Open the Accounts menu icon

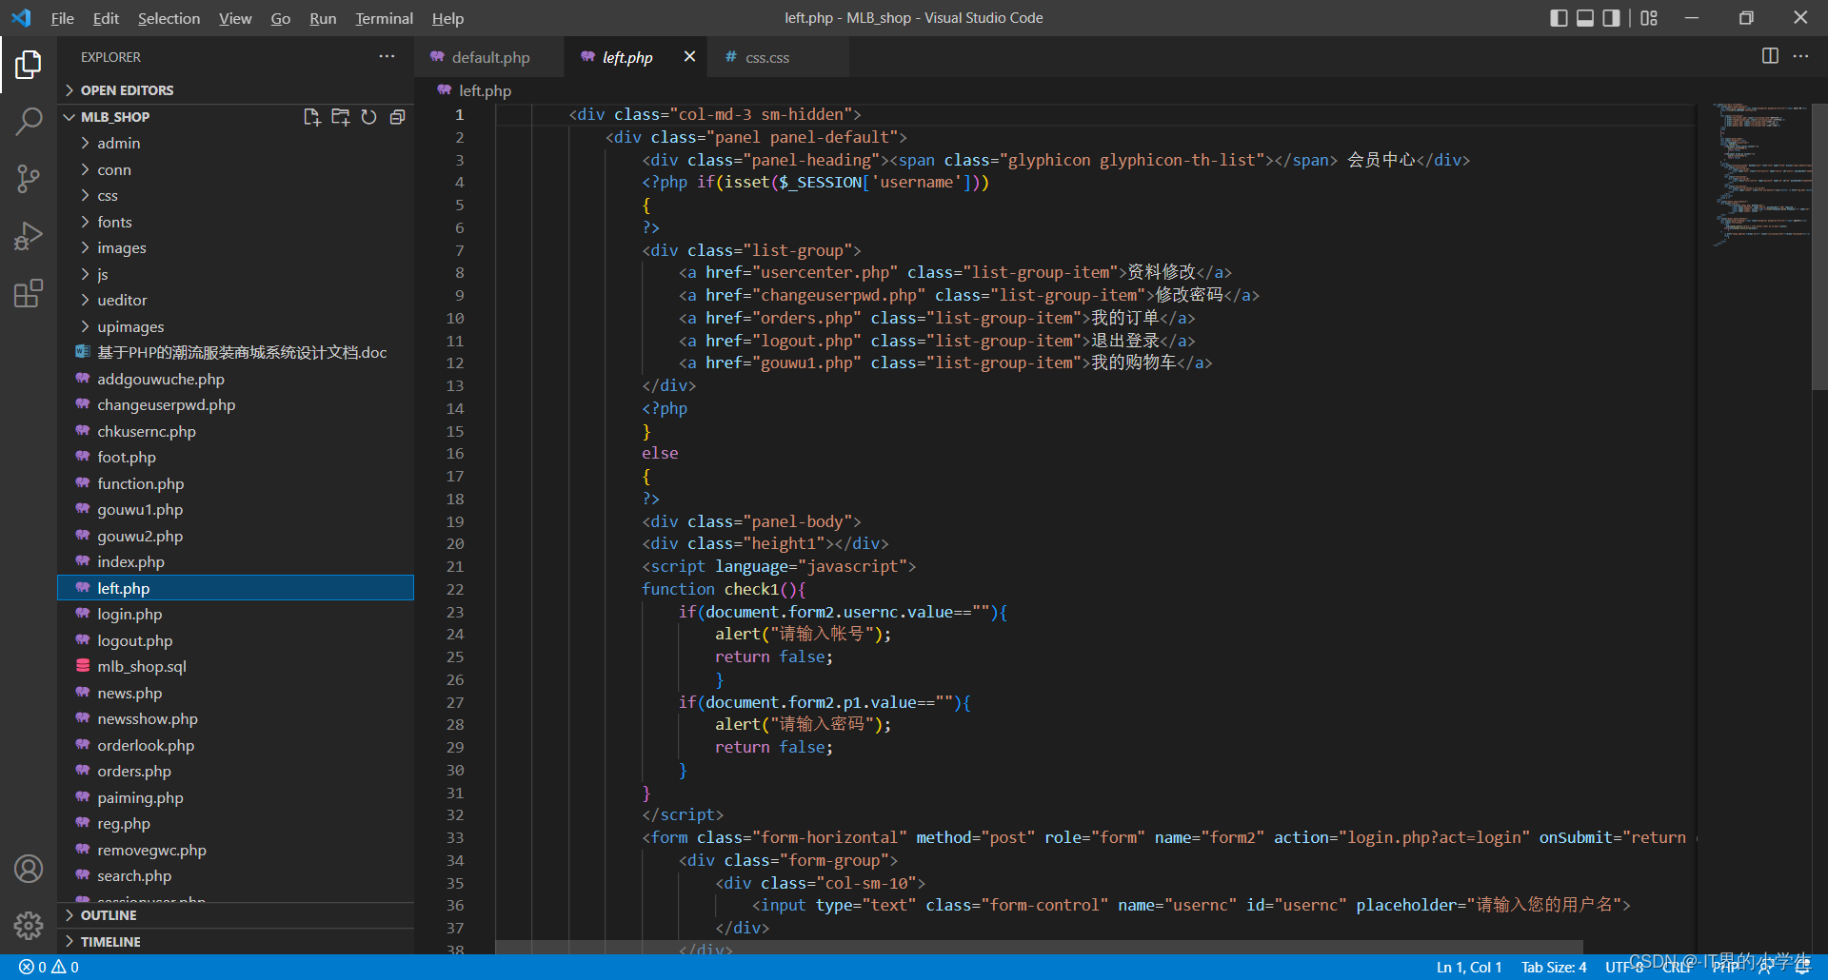pyautogui.click(x=29, y=869)
